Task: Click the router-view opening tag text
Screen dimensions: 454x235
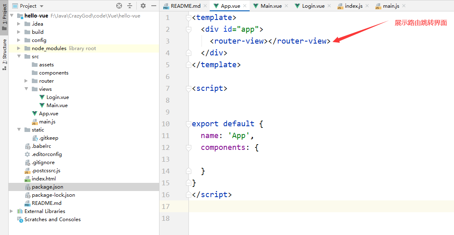Action: [239, 41]
